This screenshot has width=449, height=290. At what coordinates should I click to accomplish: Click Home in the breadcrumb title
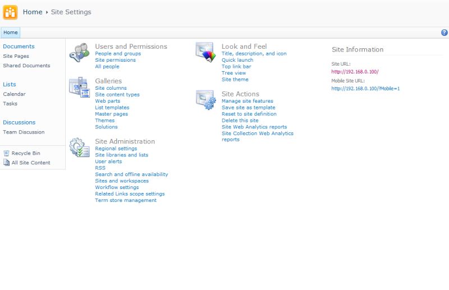pos(33,12)
